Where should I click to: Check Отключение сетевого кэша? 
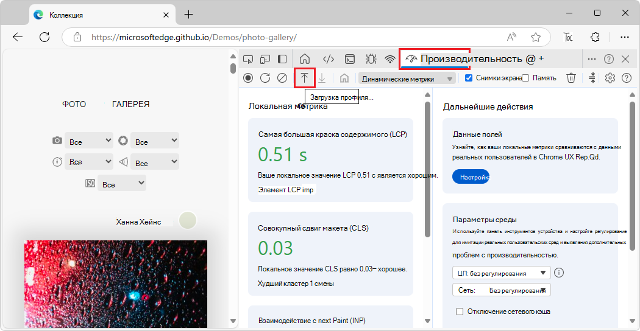(x=460, y=312)
